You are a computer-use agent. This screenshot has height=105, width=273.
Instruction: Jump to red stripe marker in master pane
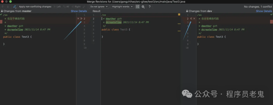1,22
